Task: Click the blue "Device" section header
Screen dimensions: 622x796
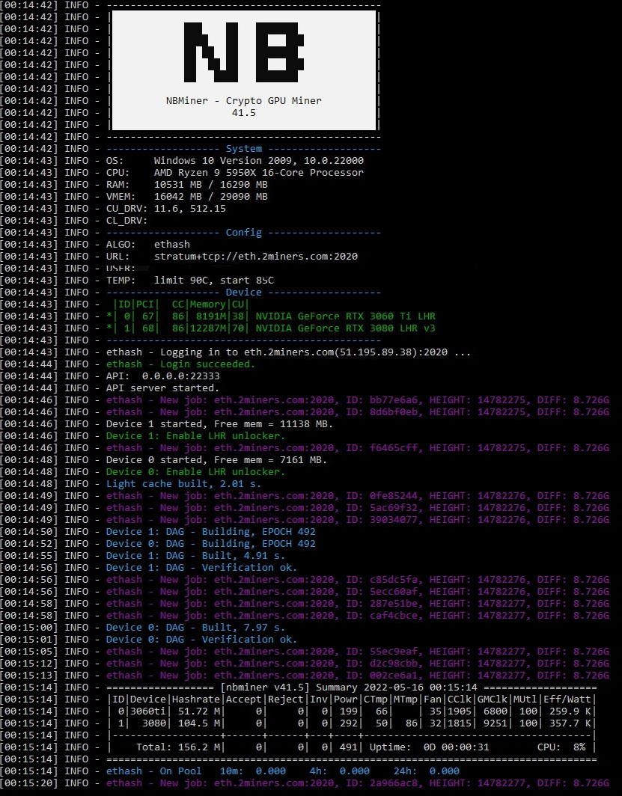Action: (x=244, y=293)
